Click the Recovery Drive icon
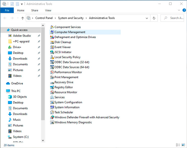 [x=52, y=82]
